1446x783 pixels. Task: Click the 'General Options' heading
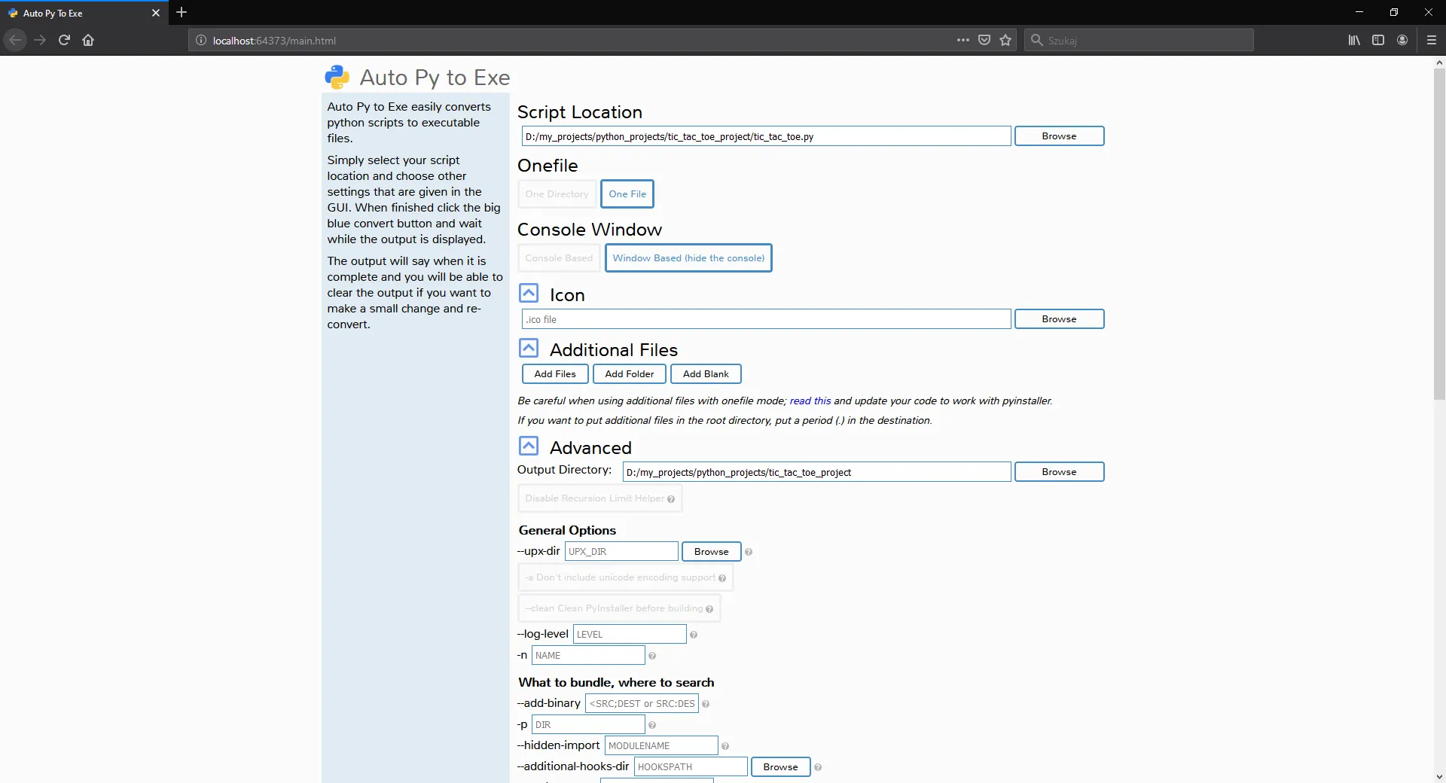coord(567,531)
